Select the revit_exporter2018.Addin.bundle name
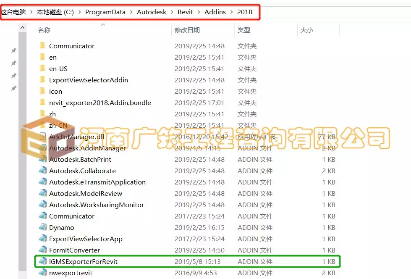This screenshot has width=411, height=279. pyautogui.click(x=100, y=103)
